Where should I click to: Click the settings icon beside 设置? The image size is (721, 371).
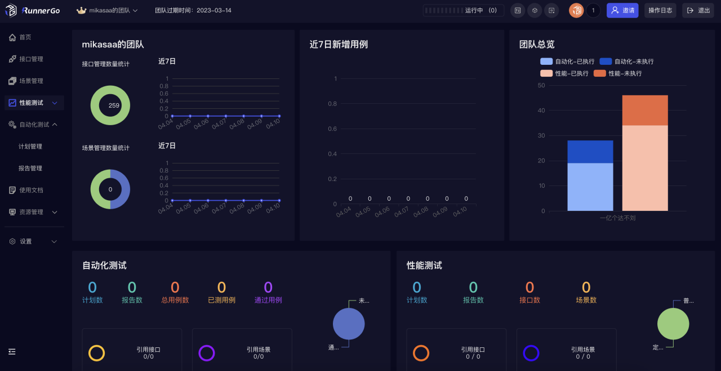click(x=12, y=241)
